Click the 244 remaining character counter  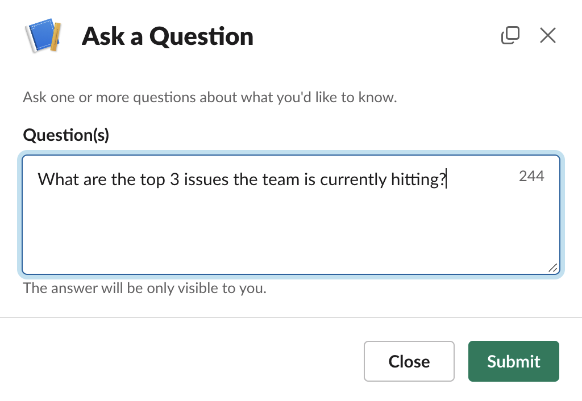[x=531, y=177]
